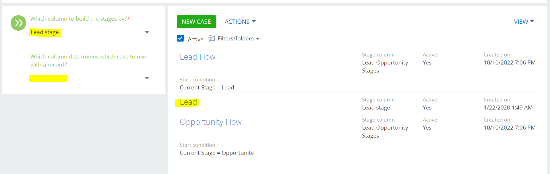Click the VIEW caret arrow
Image resolution: width=550 pixels, height=174 pixels.
pyautogui.click(x=532, y=21)
